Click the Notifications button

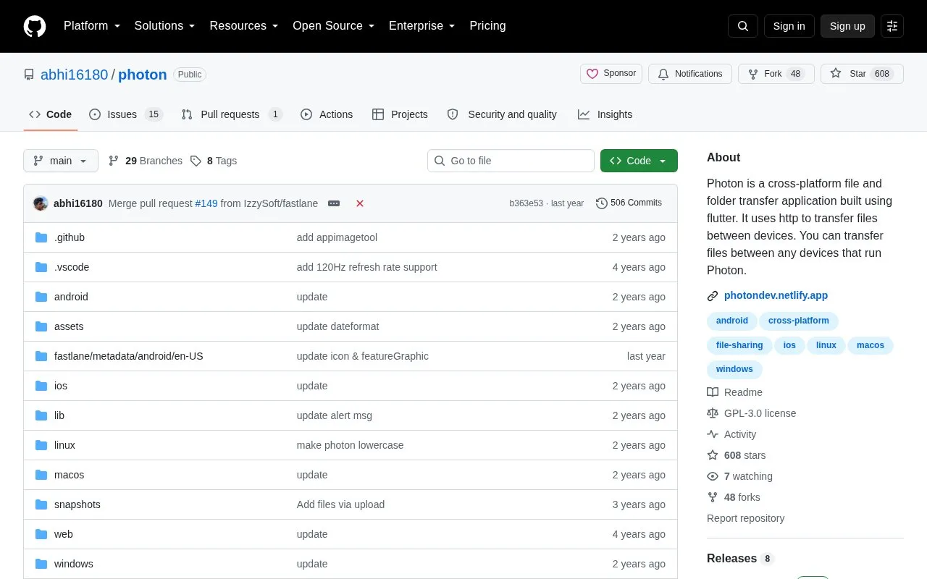pyautogui.click(x=690, y=74)
